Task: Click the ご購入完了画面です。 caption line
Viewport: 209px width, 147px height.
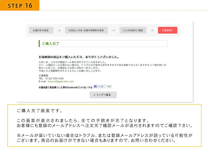Action: click(39, 111)
